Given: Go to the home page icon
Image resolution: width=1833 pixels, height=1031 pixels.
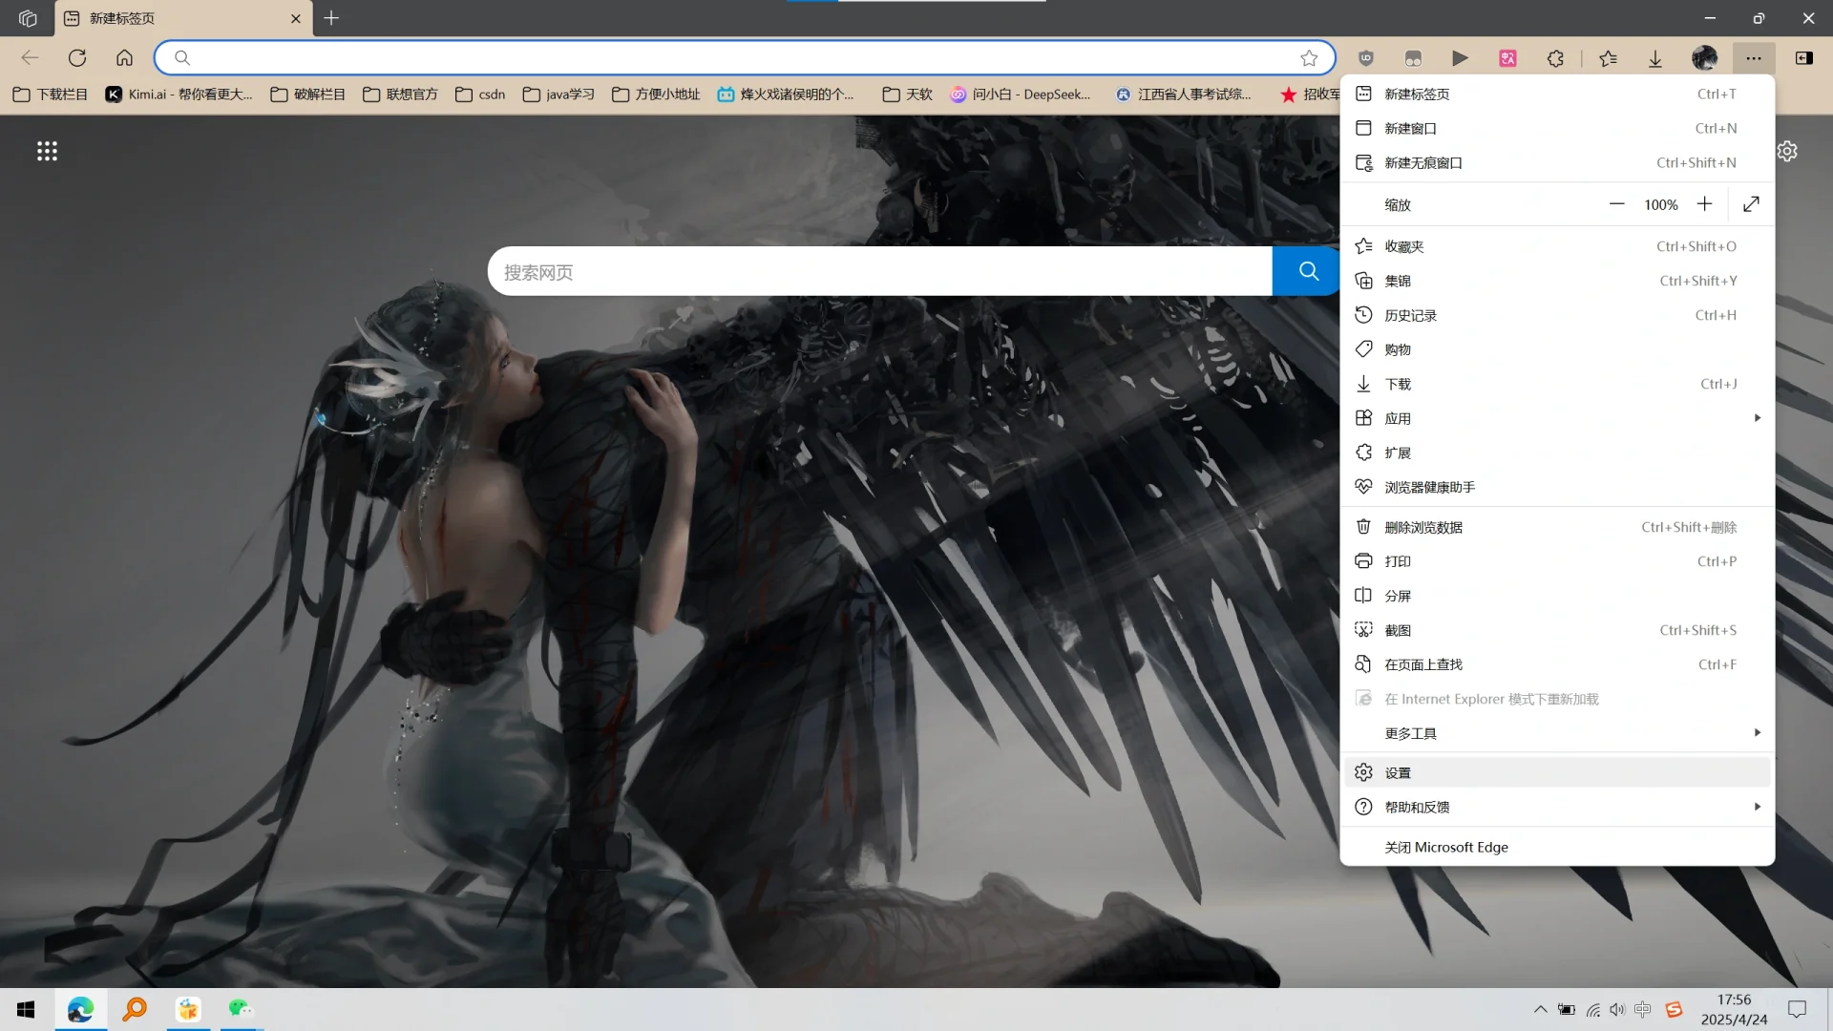Looking at the screenshot, I should 124,58.
